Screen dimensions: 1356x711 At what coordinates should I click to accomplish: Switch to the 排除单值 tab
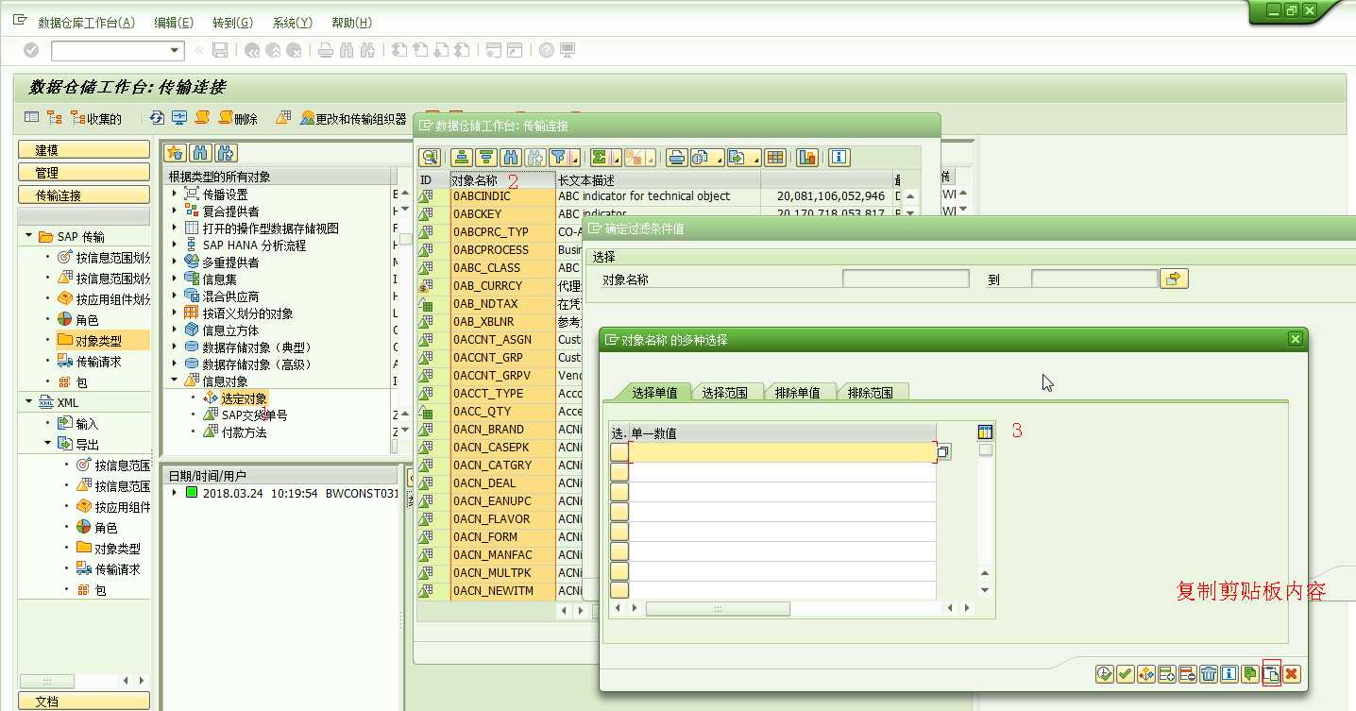(798, 393)
